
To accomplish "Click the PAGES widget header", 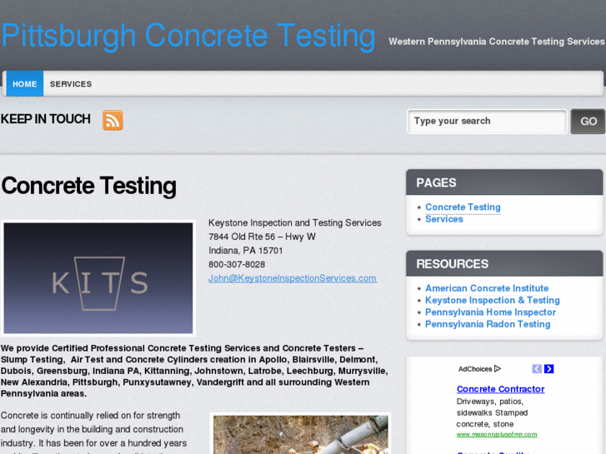I will coord(504,182).
